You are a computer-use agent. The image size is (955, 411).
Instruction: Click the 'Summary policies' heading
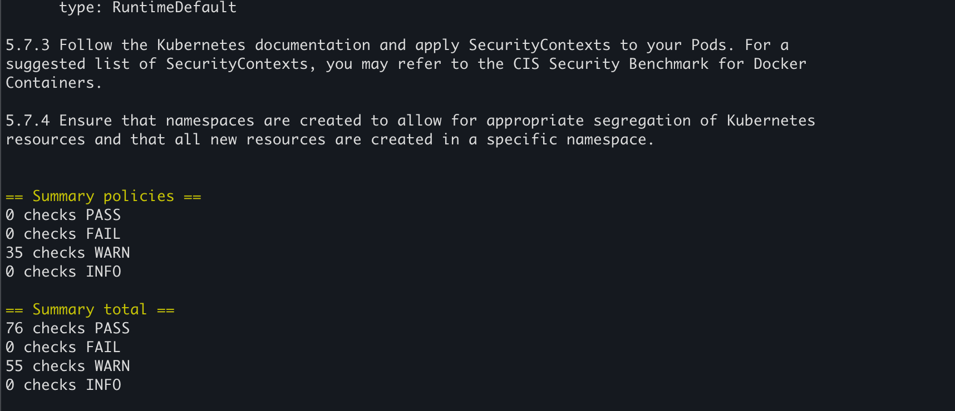tap(104, 197)
